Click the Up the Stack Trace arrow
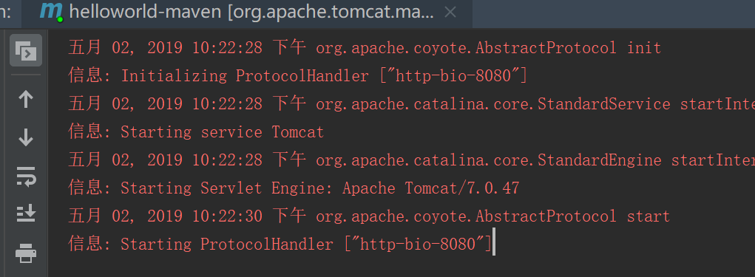755x277 pixels. point(26,100)
